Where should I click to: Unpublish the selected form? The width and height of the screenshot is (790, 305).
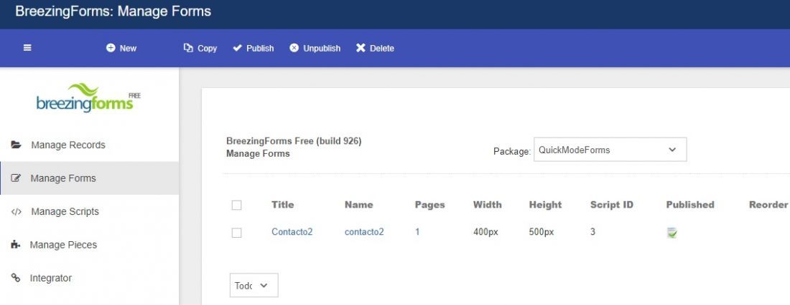tap(315, 48)
